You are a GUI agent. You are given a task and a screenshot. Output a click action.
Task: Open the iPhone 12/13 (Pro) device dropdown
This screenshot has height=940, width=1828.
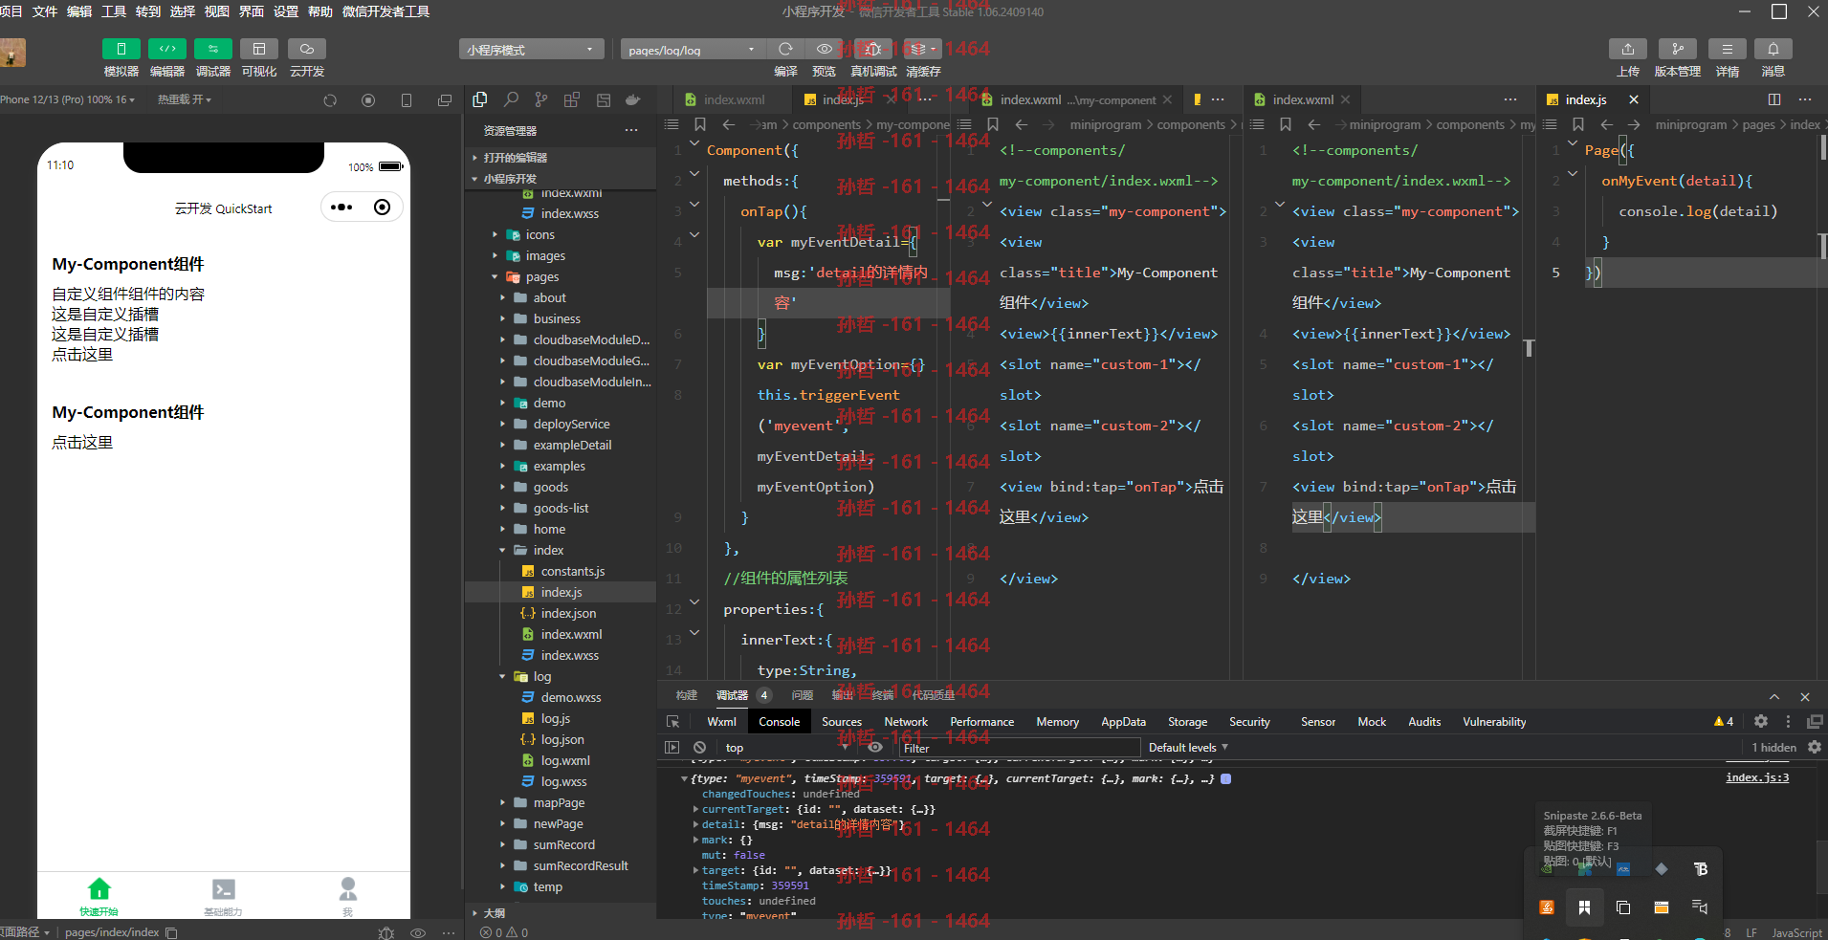[67, 99]
